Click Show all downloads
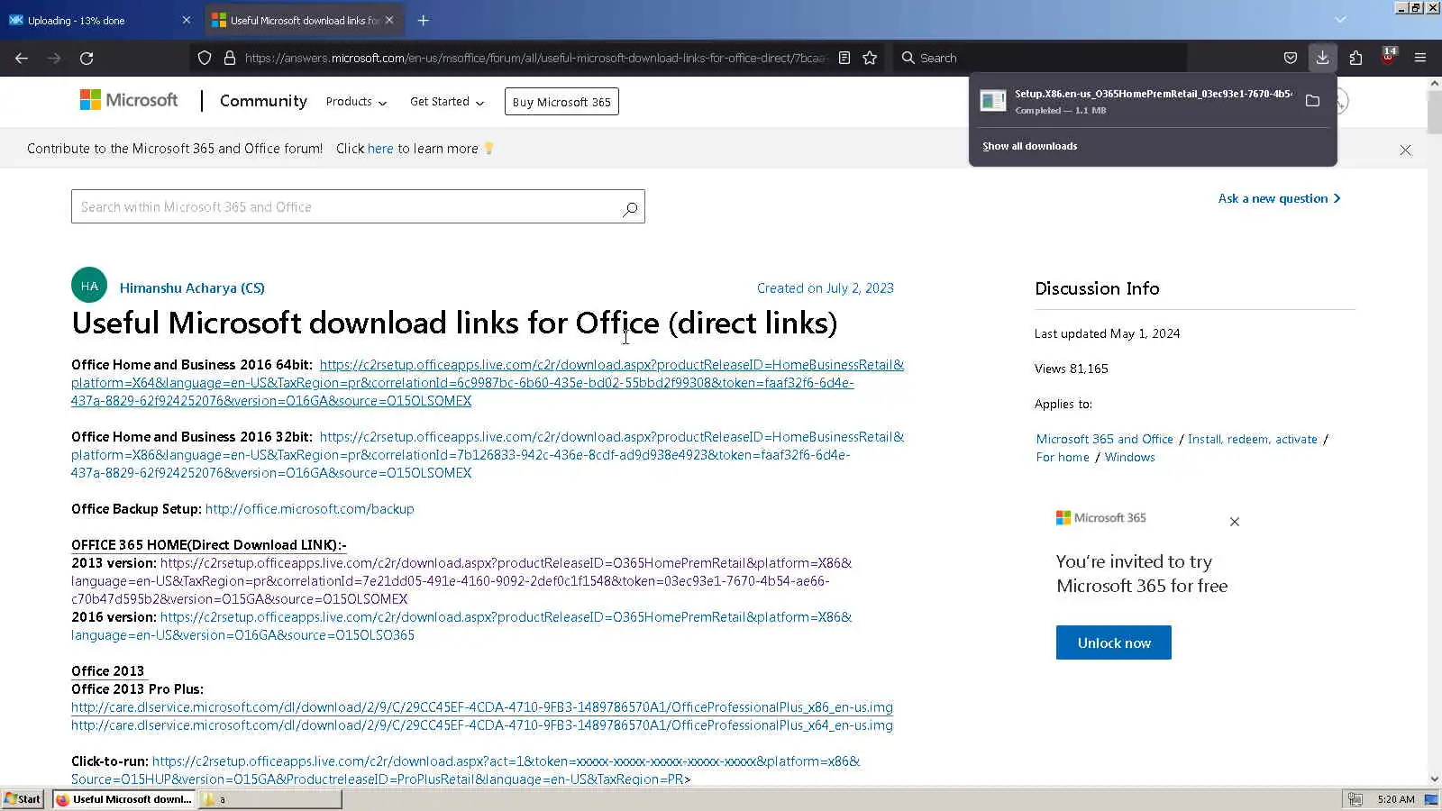This screenshot has height=811, width=1442. click(1029, 146)
